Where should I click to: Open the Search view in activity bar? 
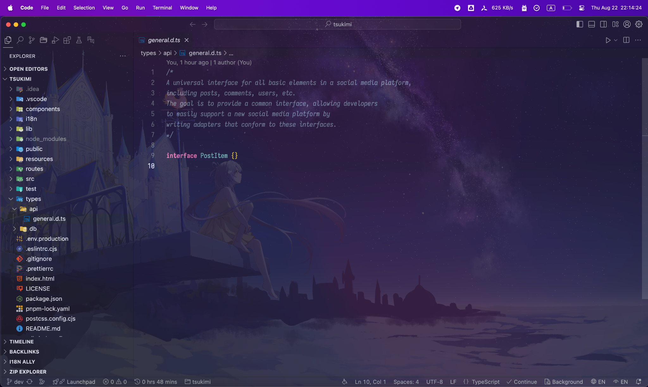click(20, 40)
